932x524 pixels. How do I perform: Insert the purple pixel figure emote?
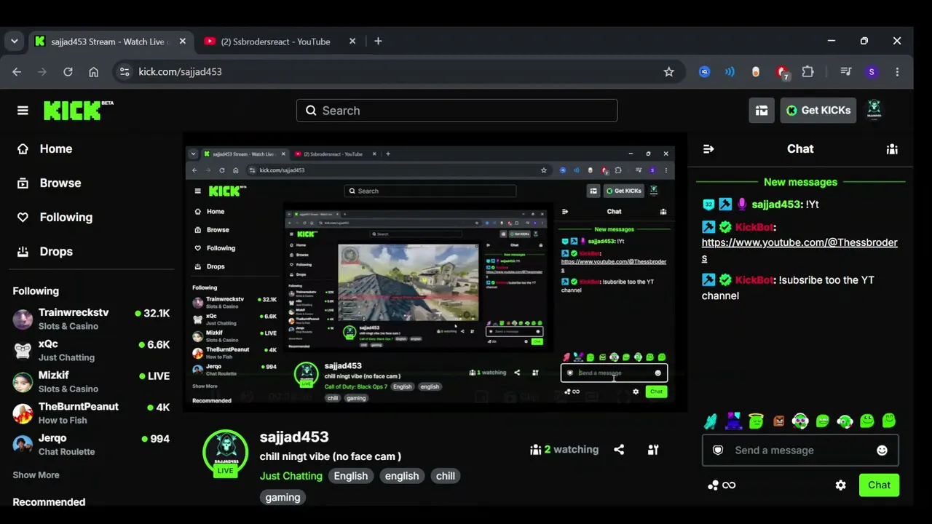(x=733, y=421)
